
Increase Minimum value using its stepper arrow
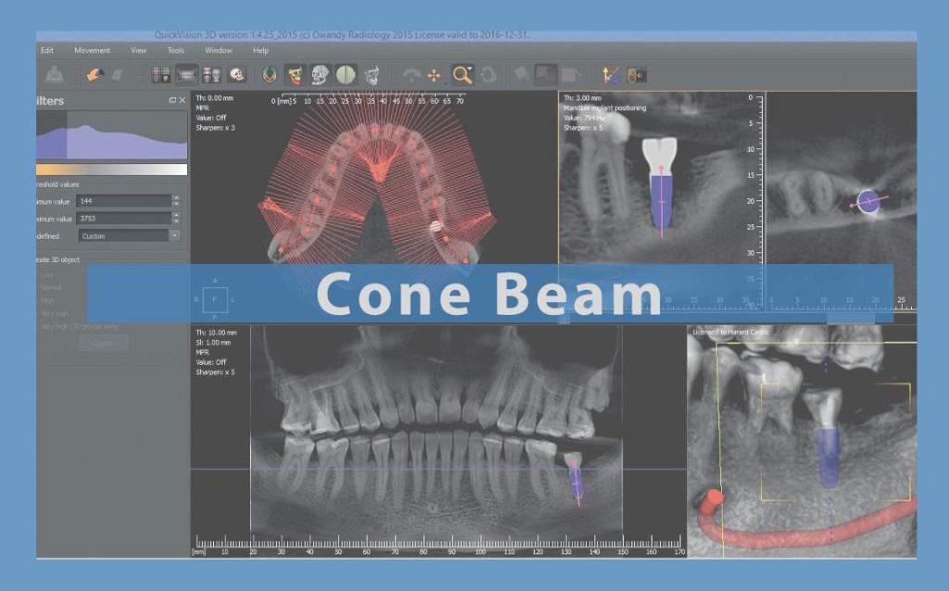click(x=176, y=196)
